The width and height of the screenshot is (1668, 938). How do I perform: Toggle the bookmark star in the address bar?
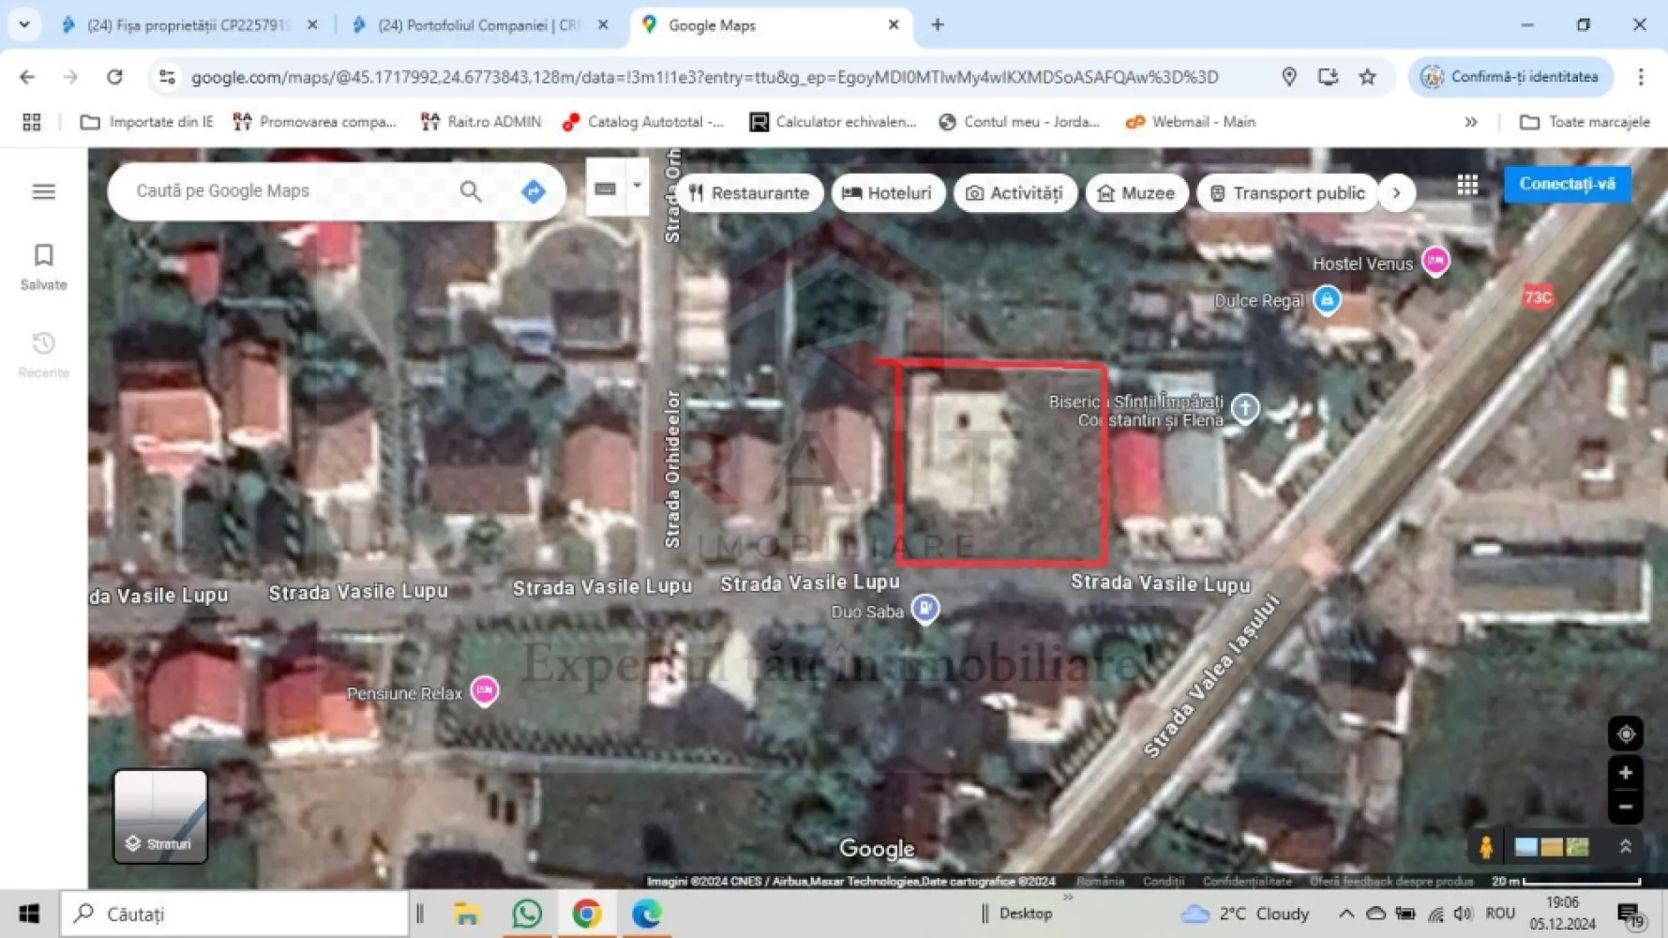click(1367, 77)
